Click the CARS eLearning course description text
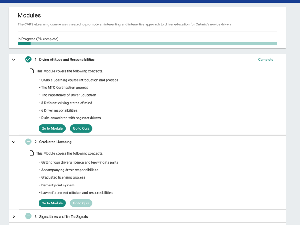The height and width of the screenshot is (225, 300). click(125, 24)
